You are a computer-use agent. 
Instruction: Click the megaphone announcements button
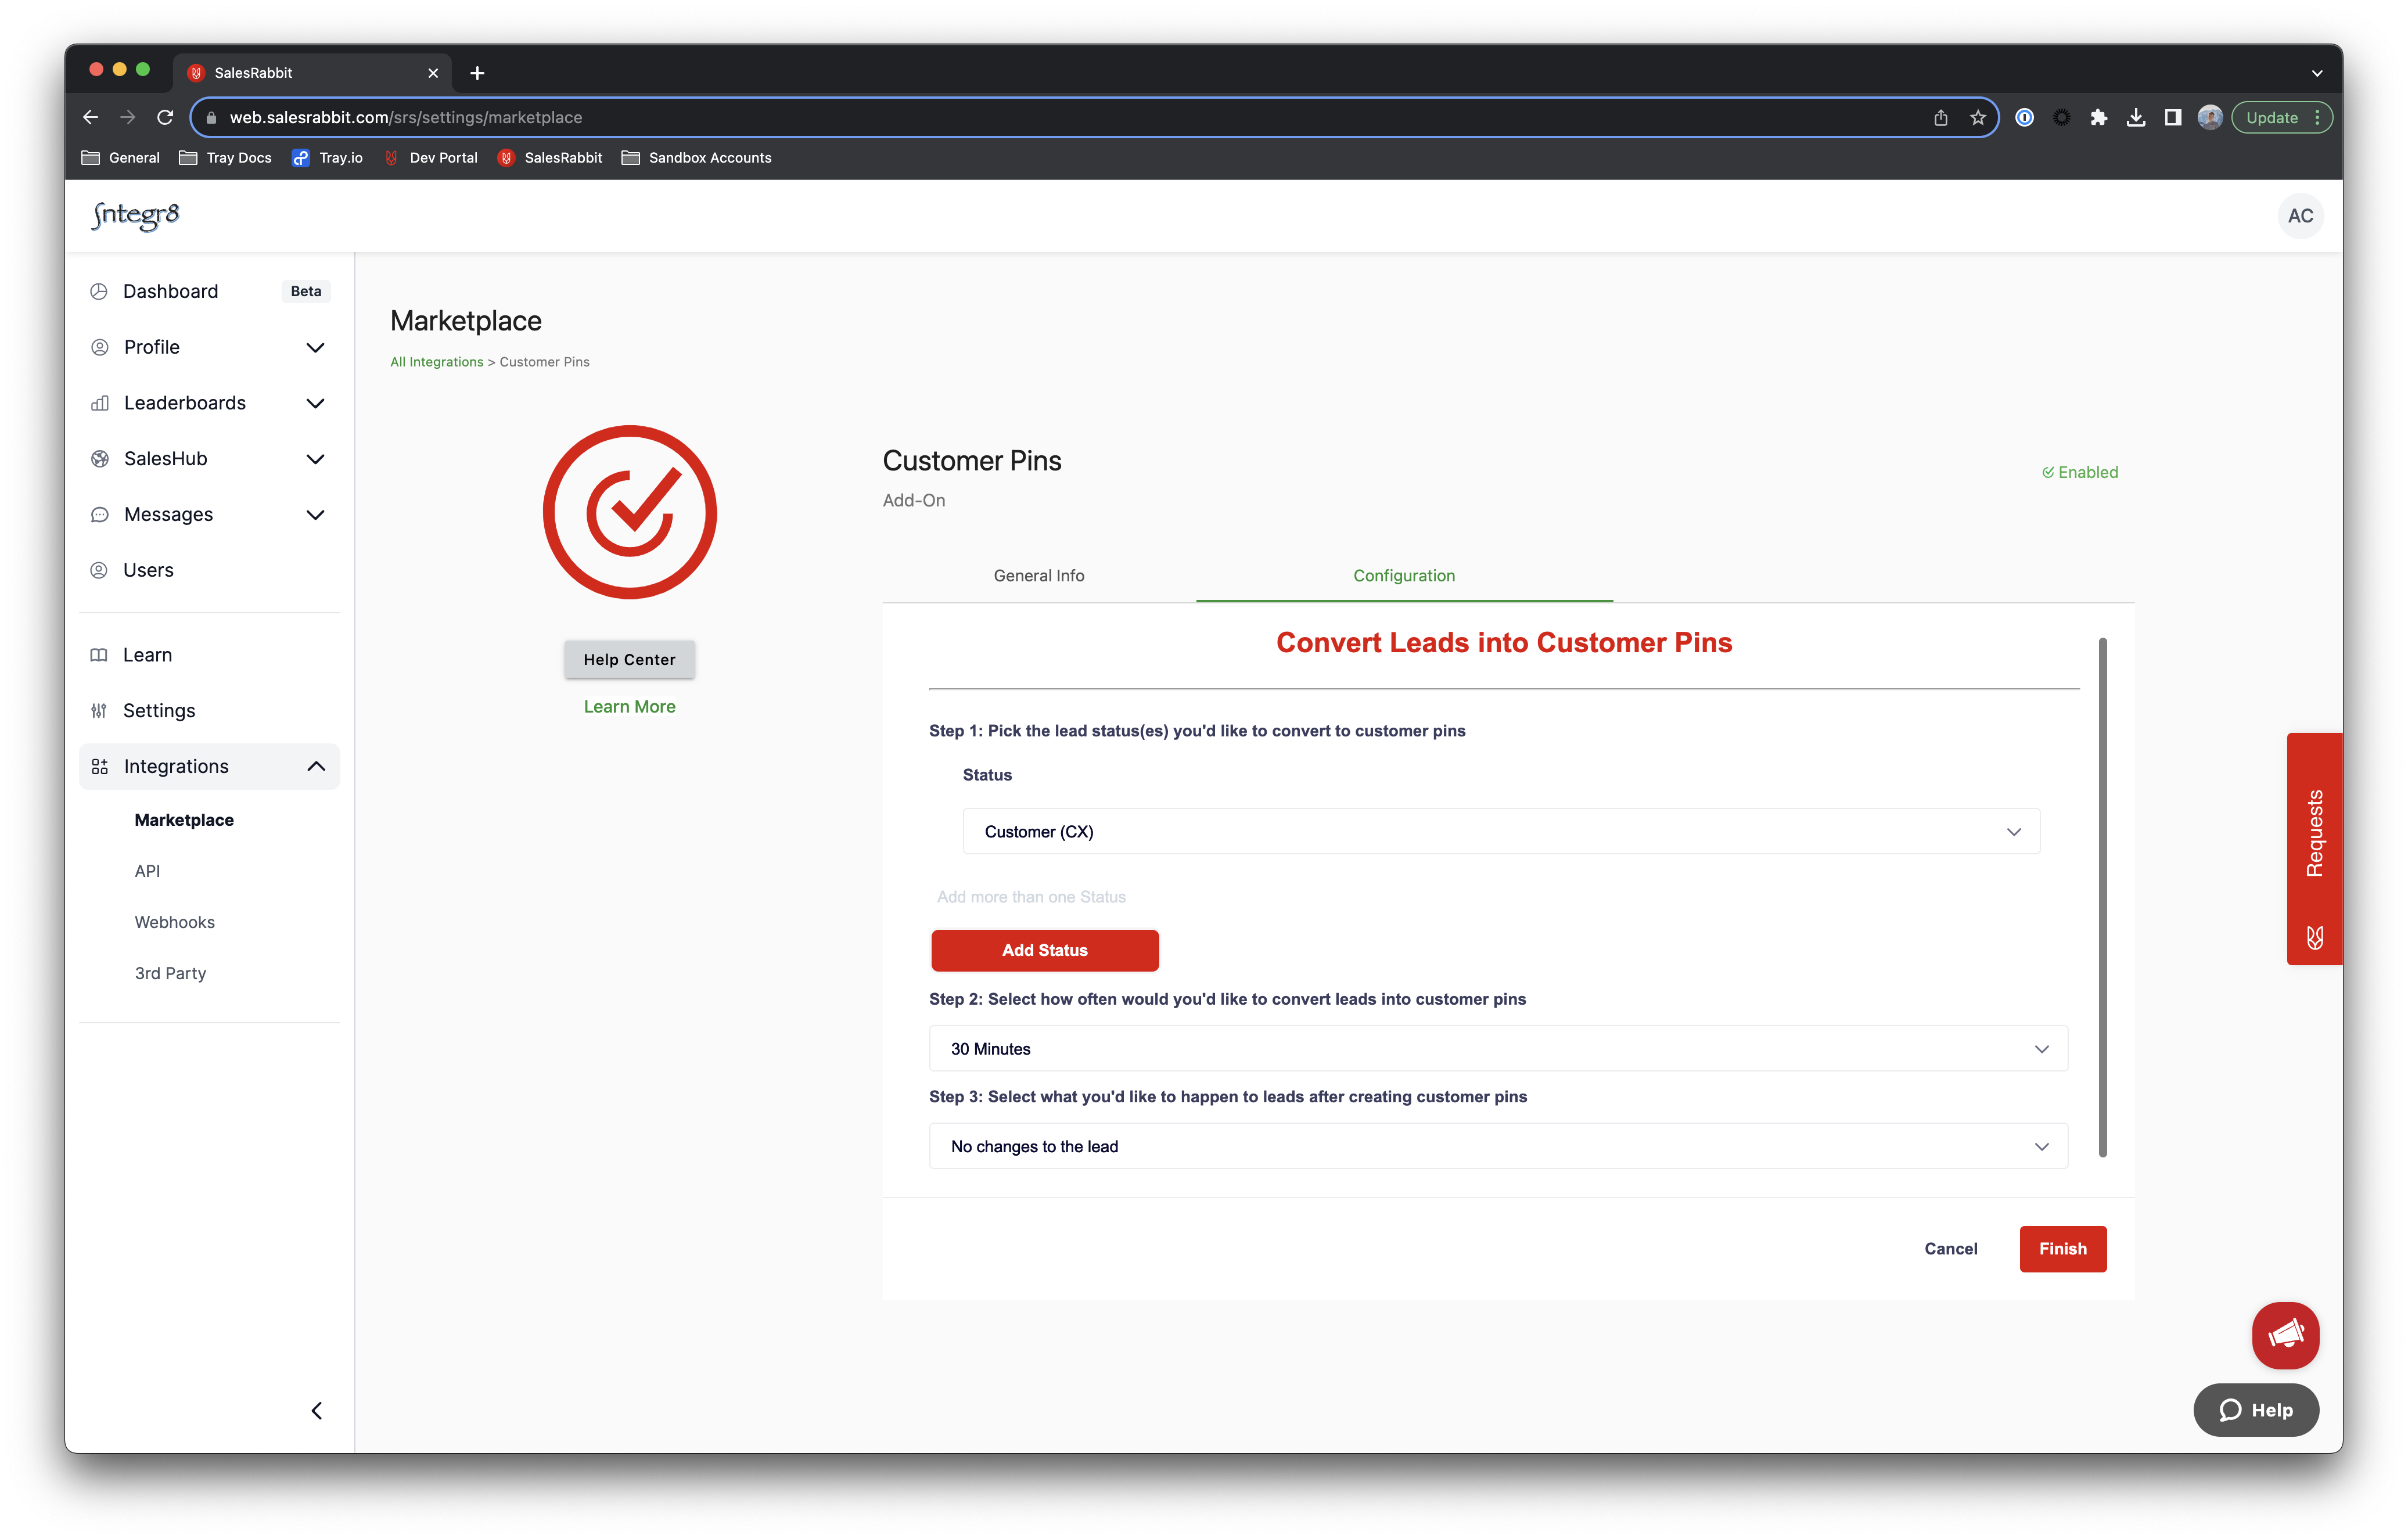click(x=2285, y=1335)
